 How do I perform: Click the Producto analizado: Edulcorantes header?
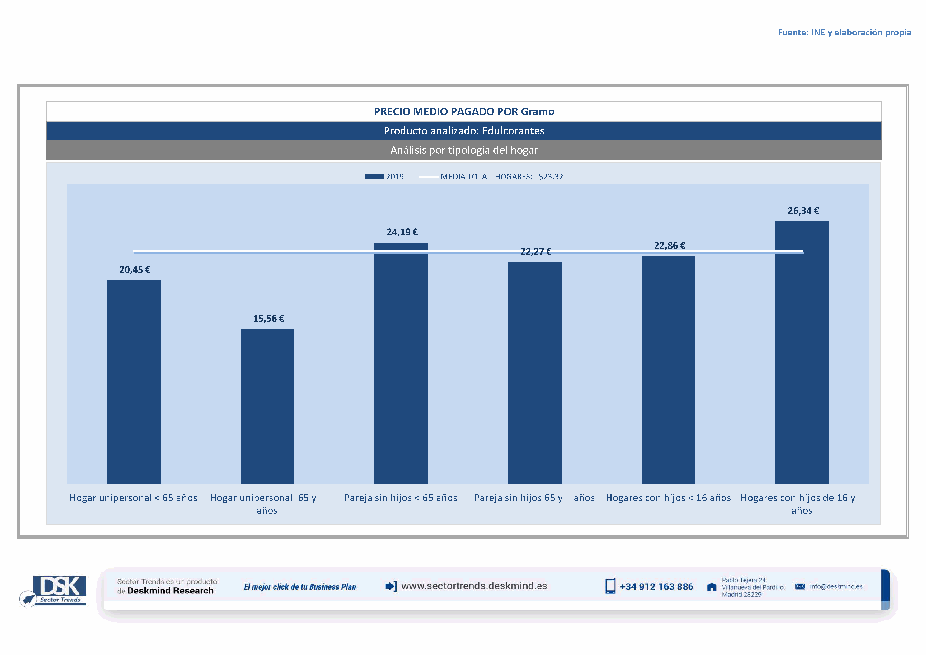(x=464, y=131)
